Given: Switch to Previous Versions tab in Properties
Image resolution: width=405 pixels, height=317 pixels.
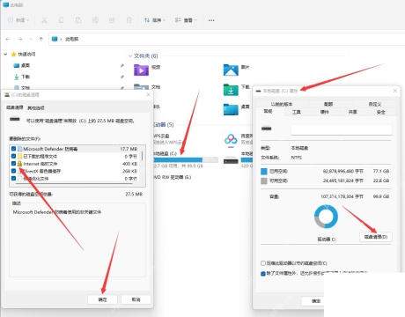Looking at the screenshot, I should click(x=282, y=104).
